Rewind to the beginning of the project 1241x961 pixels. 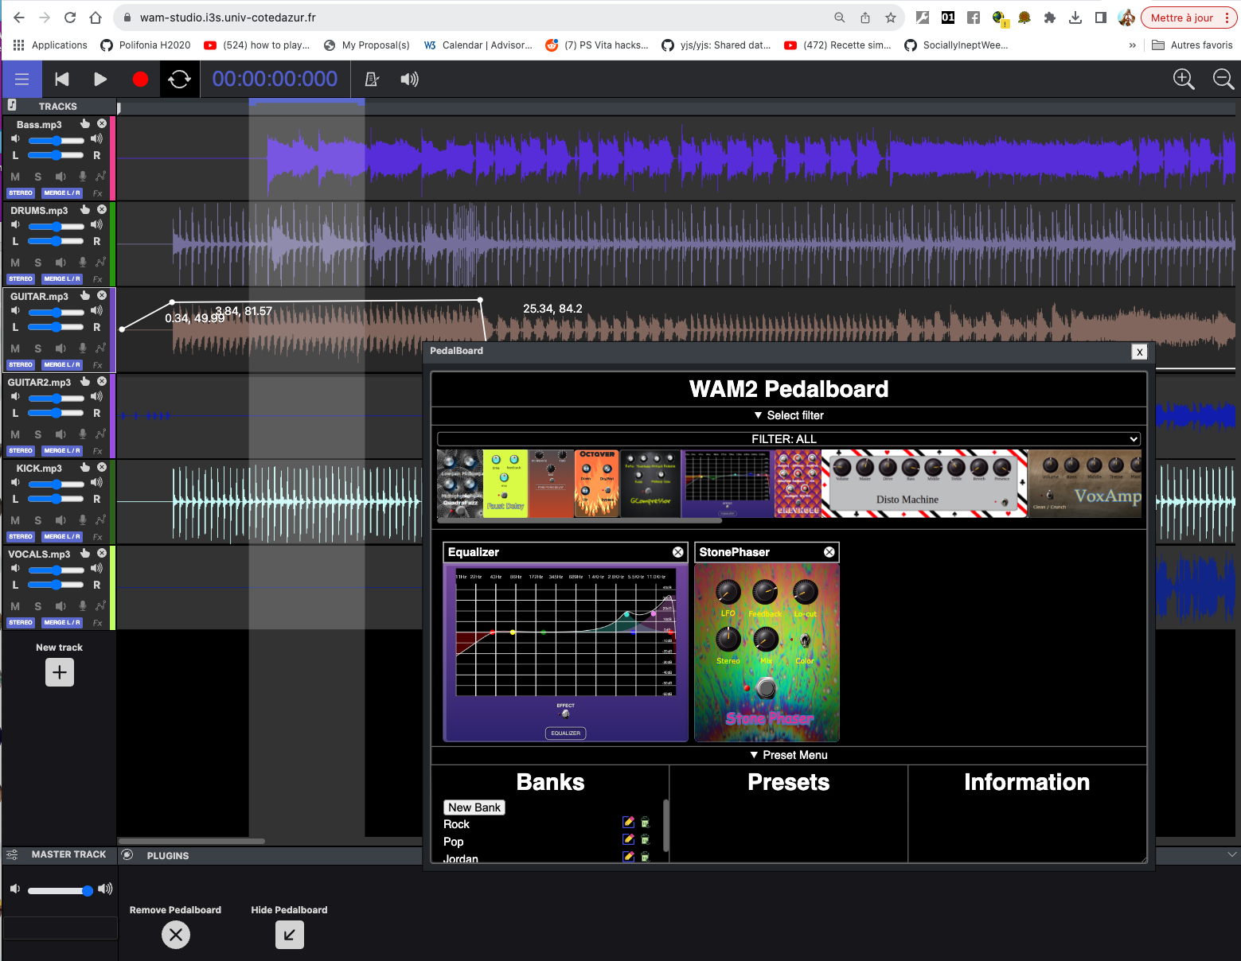(61, 79)
